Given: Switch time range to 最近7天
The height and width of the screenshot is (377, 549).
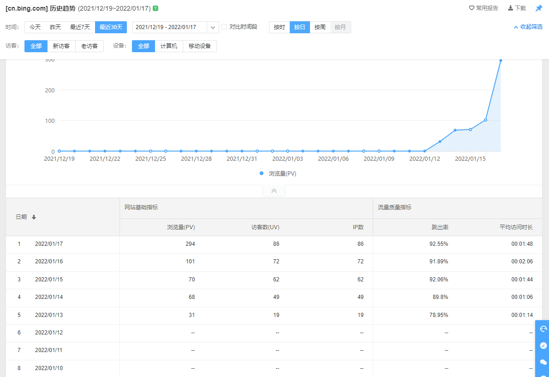Looking at the screenshot, I should click(x=80, y=27).
